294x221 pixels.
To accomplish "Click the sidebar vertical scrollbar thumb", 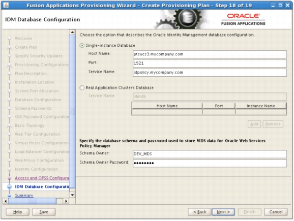I will (72, 112).
